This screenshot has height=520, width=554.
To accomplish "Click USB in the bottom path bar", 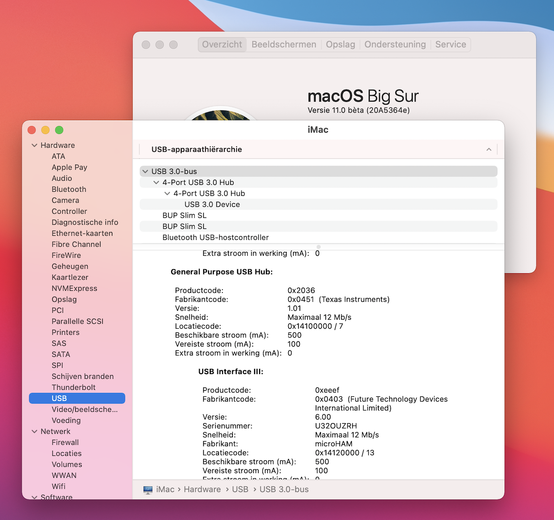I will click(x=240, y=490).
